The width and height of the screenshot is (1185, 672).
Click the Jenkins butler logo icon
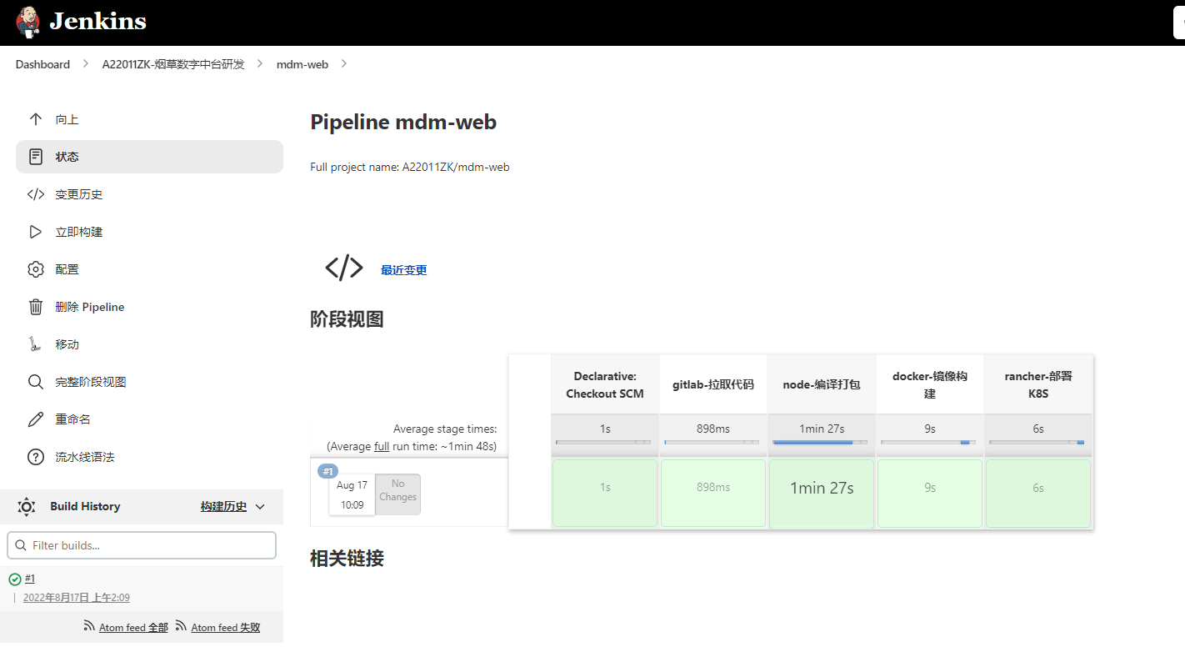(x=27, y=23)
